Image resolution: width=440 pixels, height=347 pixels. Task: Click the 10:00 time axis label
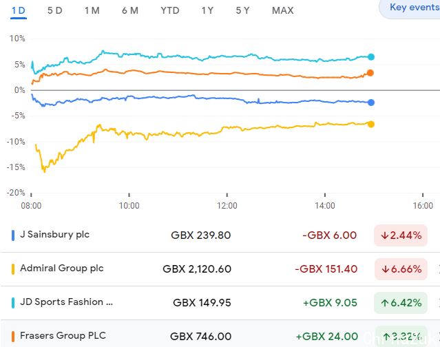point(129,206)
